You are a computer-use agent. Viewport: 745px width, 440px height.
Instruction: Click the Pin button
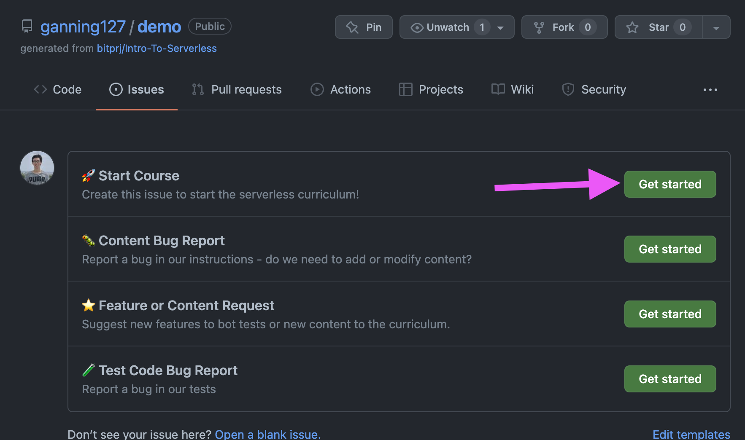click(364, 27)
